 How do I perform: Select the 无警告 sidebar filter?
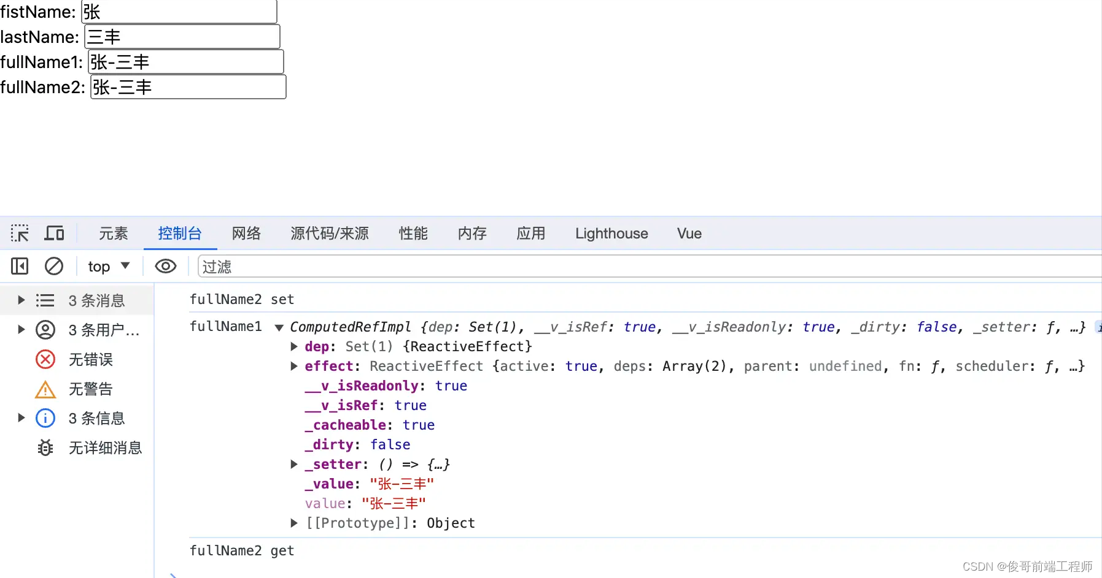click(x=77, y=389)
